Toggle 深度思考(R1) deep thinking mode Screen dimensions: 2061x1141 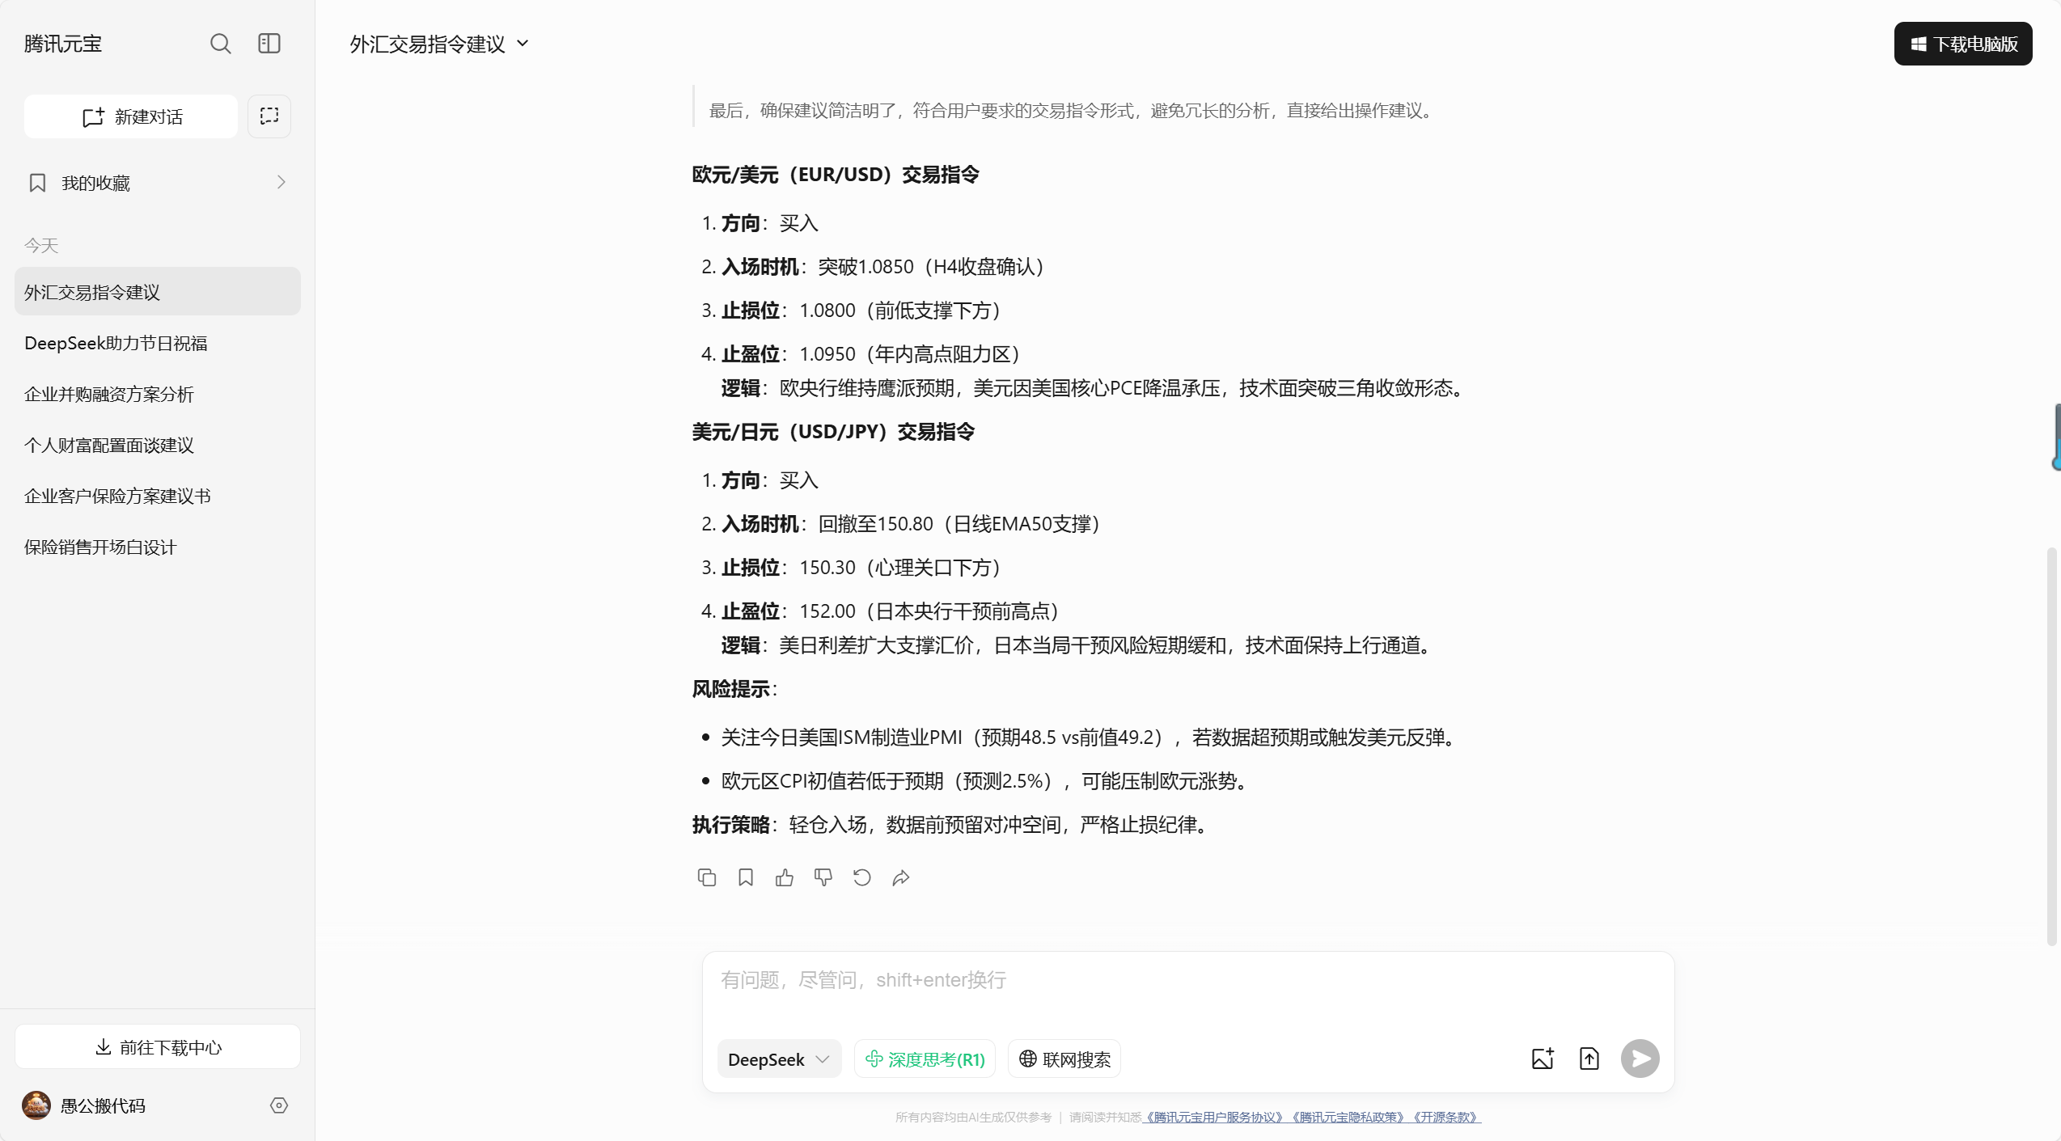point(925,1059)
